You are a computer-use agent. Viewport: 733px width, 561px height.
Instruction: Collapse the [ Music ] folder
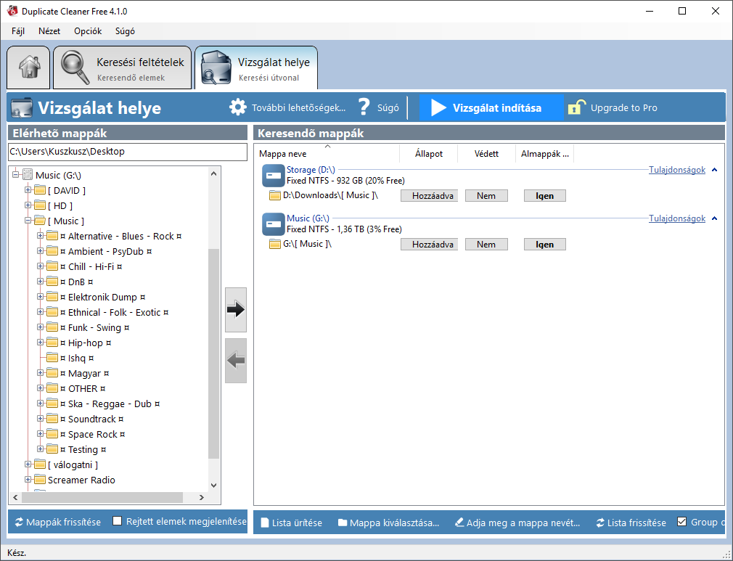point(28,220)
